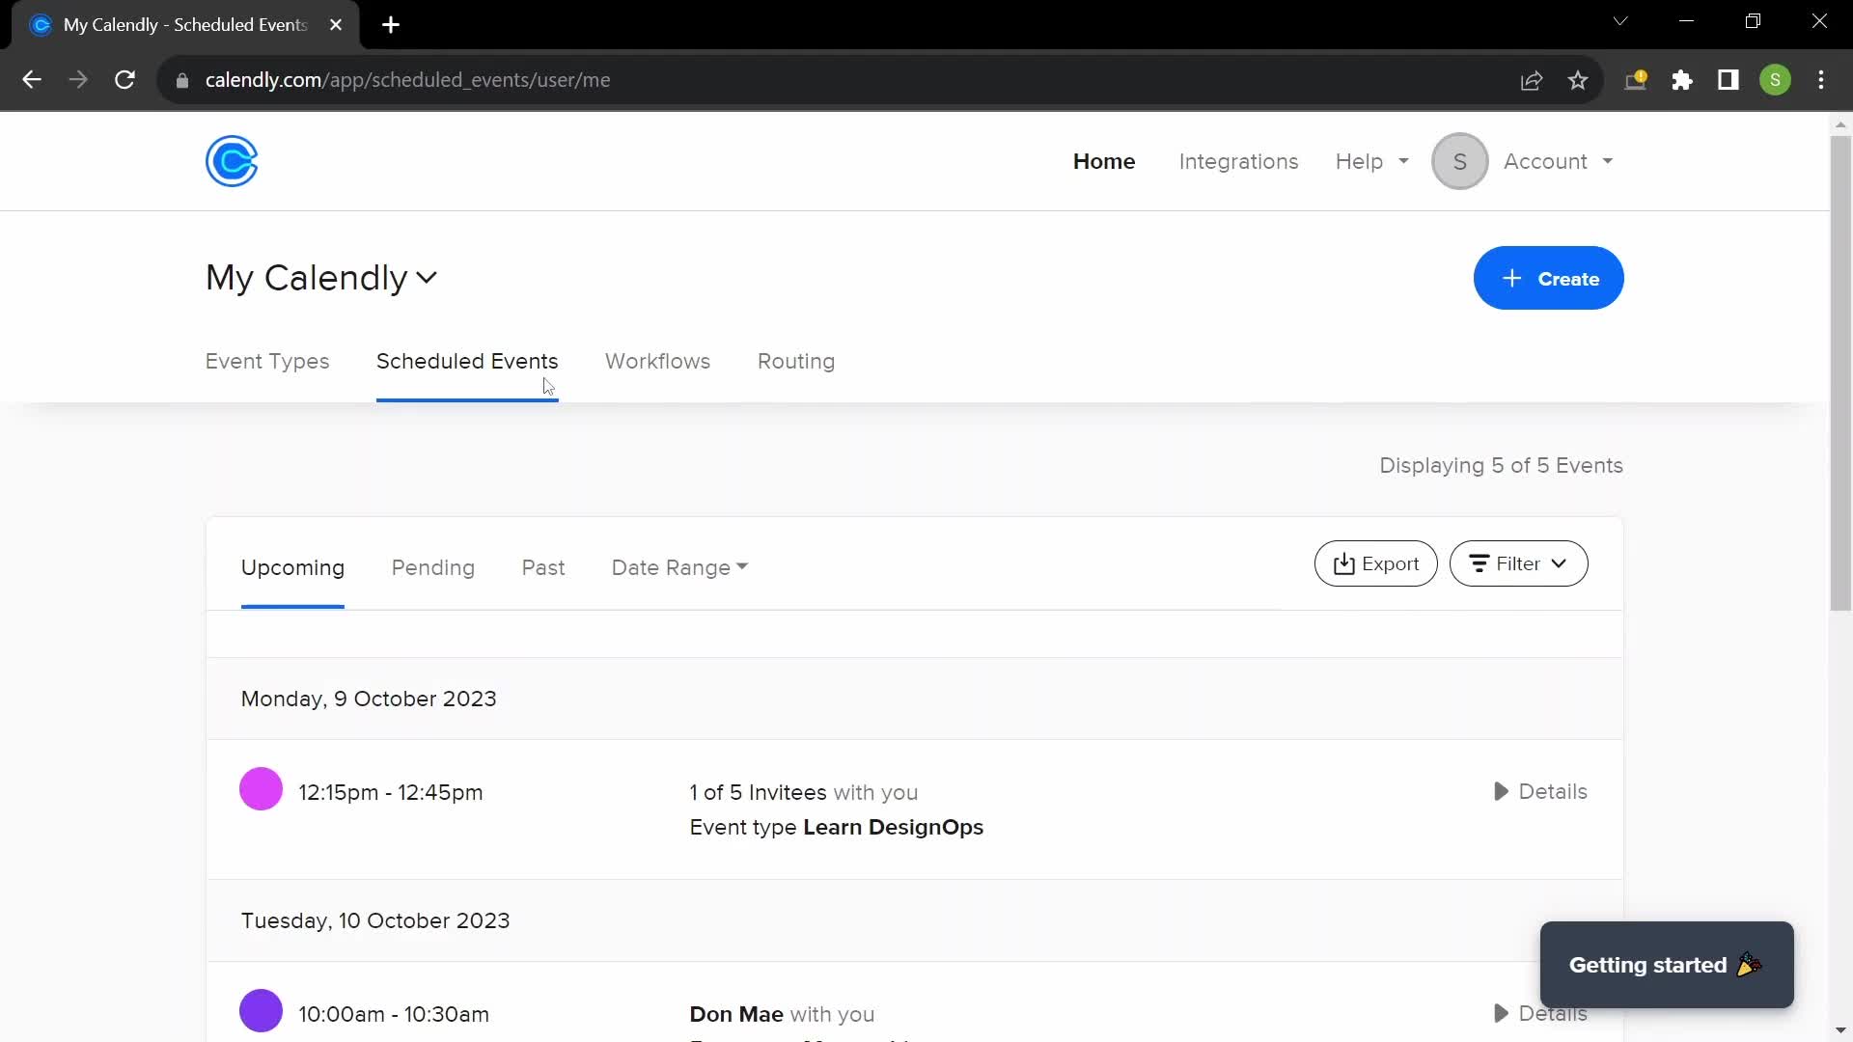
Task: Click the browser extensions icon
Action: [x=1682, y=80]
